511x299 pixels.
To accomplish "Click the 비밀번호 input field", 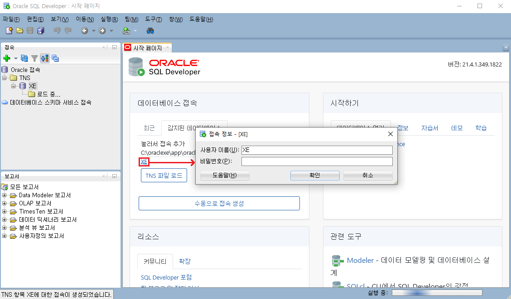I will [x=317, y=161].
